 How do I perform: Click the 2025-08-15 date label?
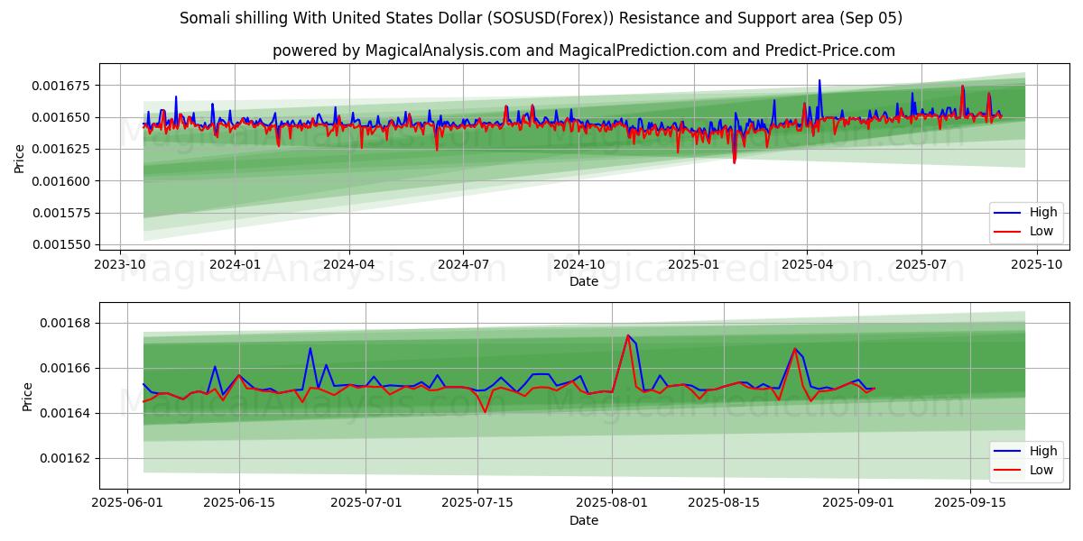tap(725, 504)
